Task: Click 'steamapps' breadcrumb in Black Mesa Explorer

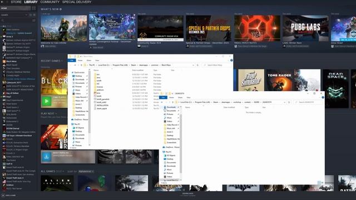Action: click(x=144, y=65)
